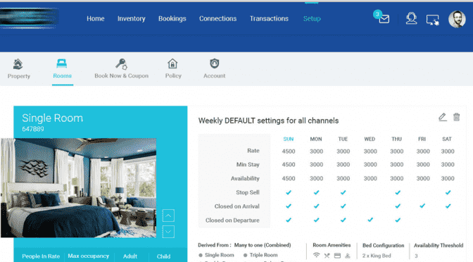Click the screen pointer icon in header

pyautogui.click(x=432, y=20)
